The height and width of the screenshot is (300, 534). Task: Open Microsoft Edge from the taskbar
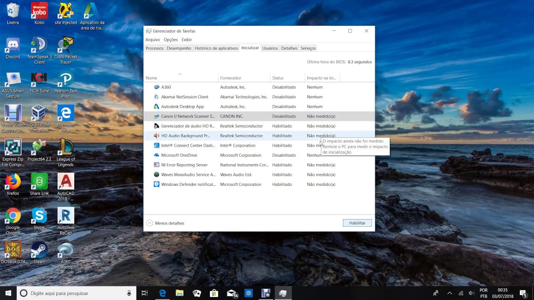(x=162, y=293)
